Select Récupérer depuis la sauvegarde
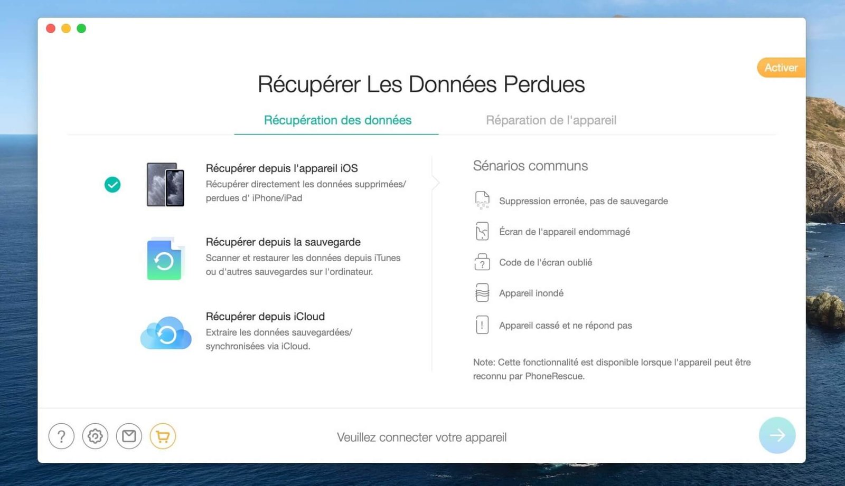 (283, 242)
